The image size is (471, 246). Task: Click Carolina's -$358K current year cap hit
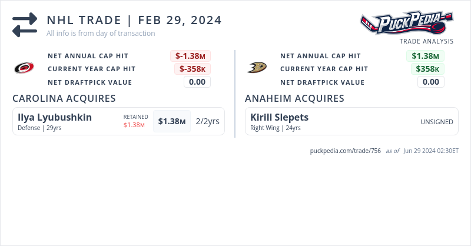pyautogui.click(x=192, y=69)
